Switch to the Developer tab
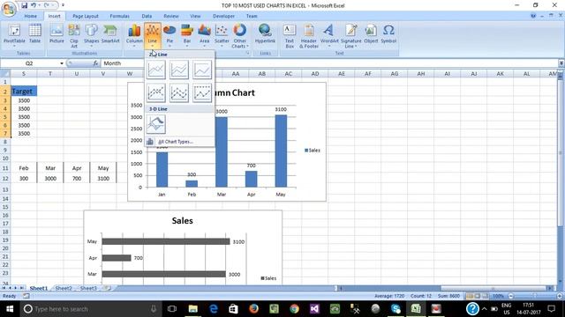Image resolution: width=565 pixels, height=317 pixels. pyautogui.click(x=223, y=16)
